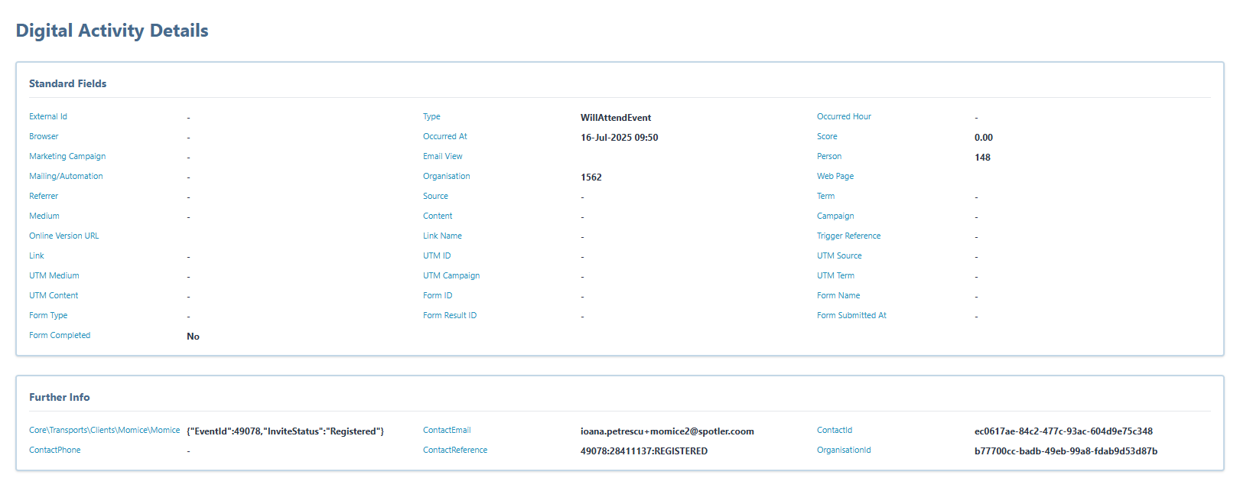The image size is (1240, 488).
Task: Click the ContactId label
Action: tap(835, 430)
